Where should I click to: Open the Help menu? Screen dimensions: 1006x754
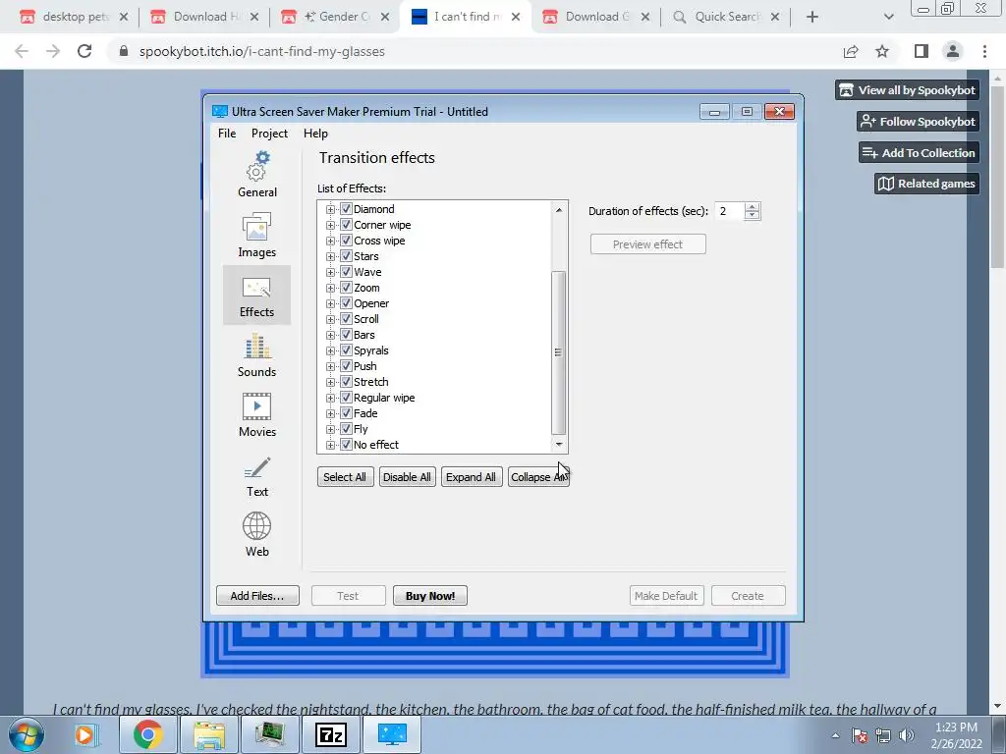315,134
